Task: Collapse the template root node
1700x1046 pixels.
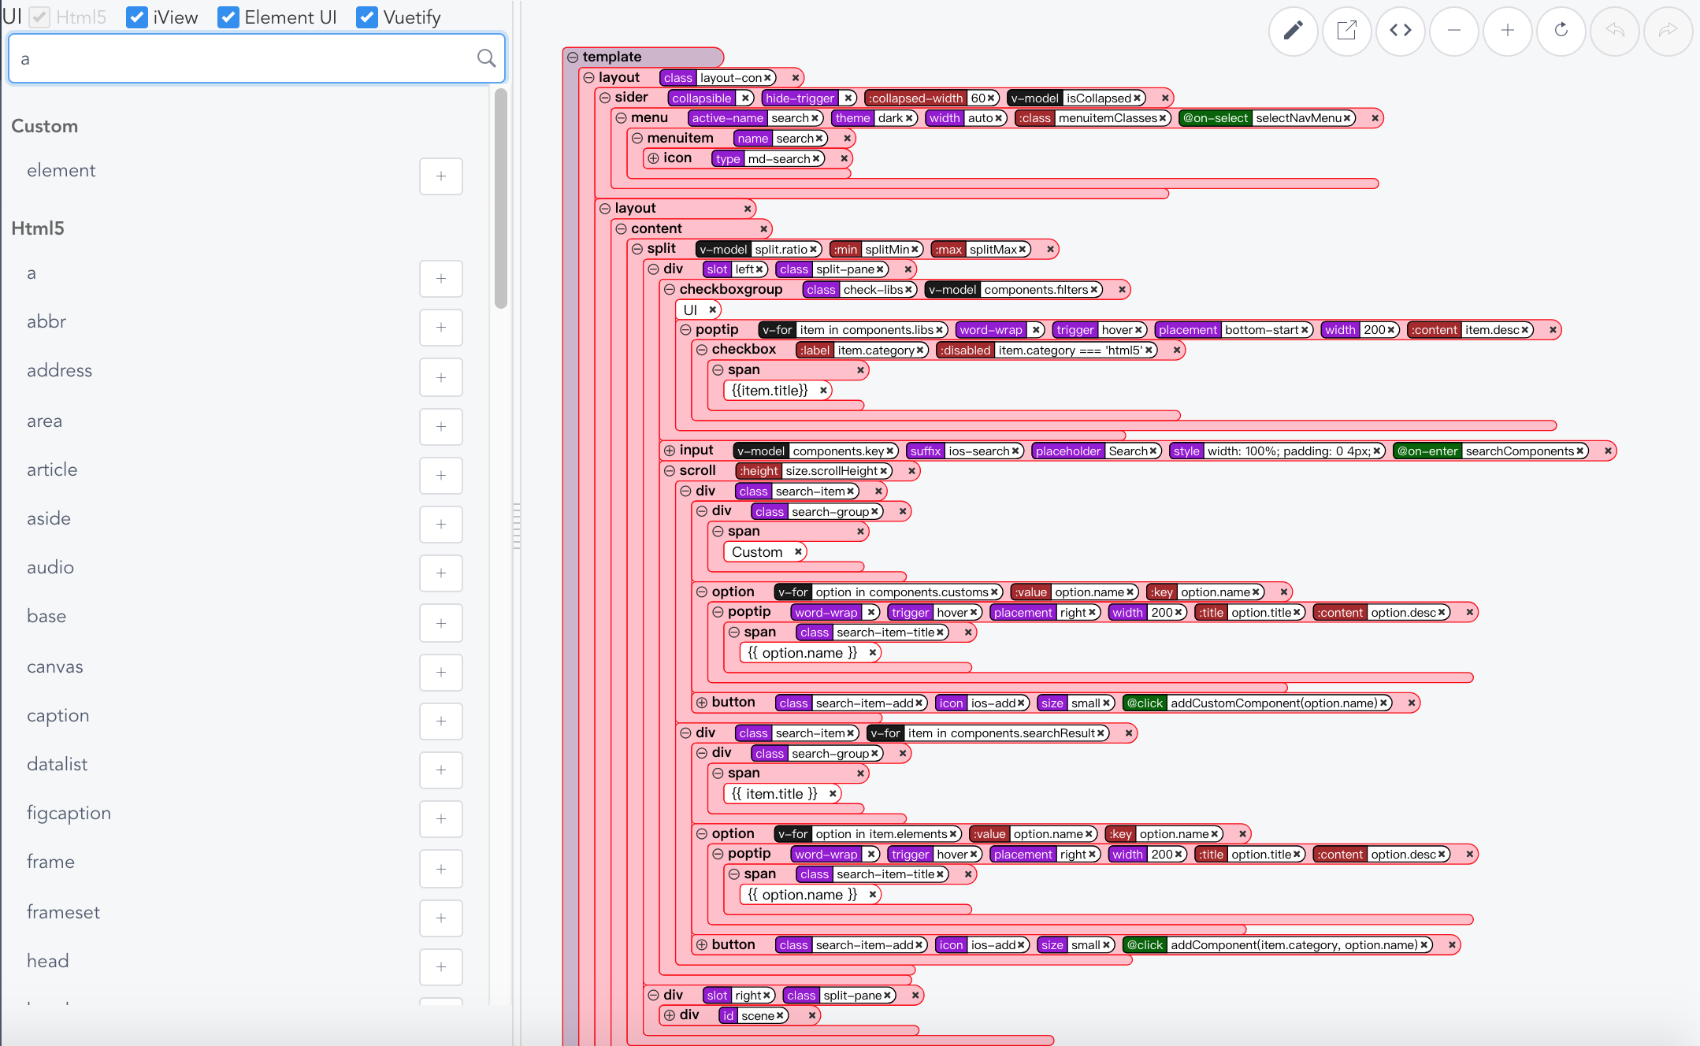Action: (x=573, y=57)
